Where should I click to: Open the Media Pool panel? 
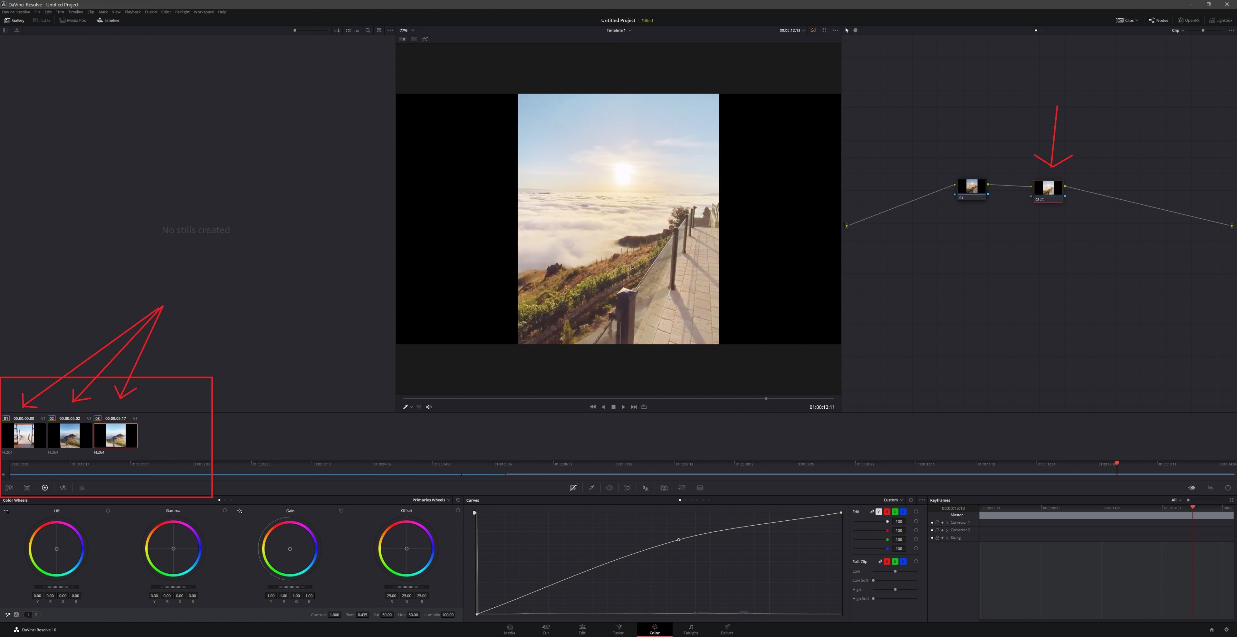pos(73,20)
